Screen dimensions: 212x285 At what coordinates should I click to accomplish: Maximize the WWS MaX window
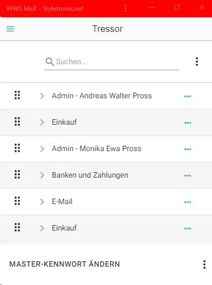click(177, 7)
